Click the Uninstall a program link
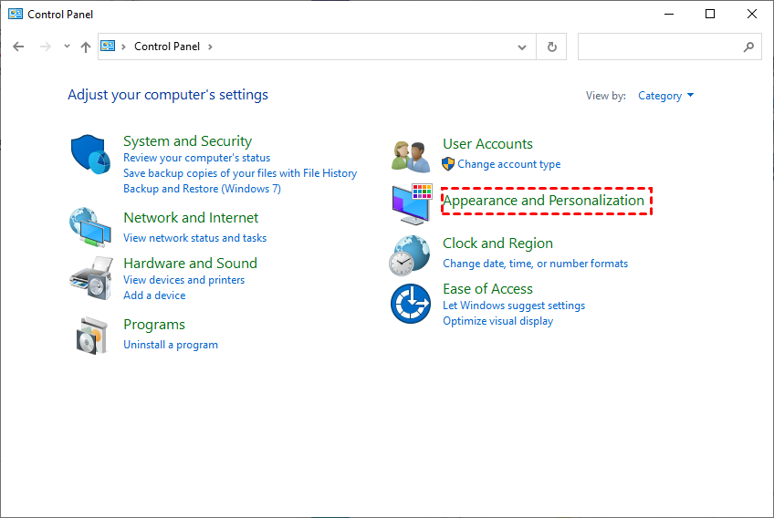 [x=171, y=345]
